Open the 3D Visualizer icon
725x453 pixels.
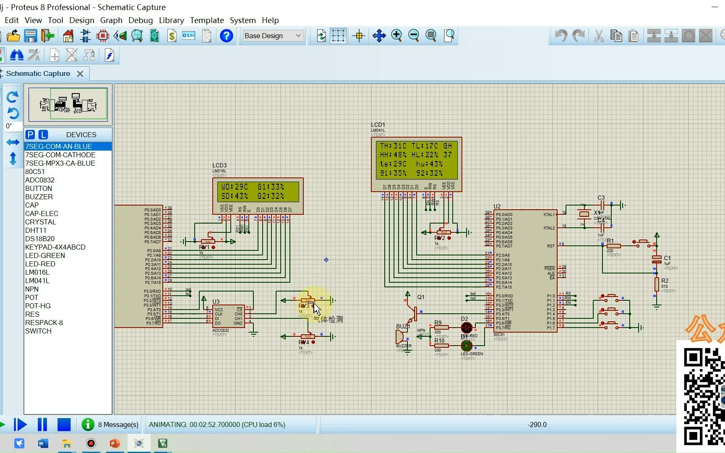point(120,36)
